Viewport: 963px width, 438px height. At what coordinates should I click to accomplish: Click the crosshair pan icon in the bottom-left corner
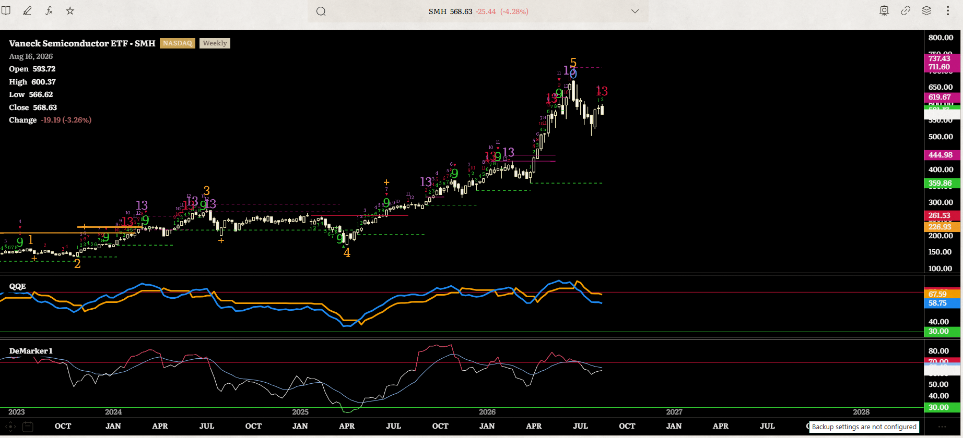[x=10, y=427]
